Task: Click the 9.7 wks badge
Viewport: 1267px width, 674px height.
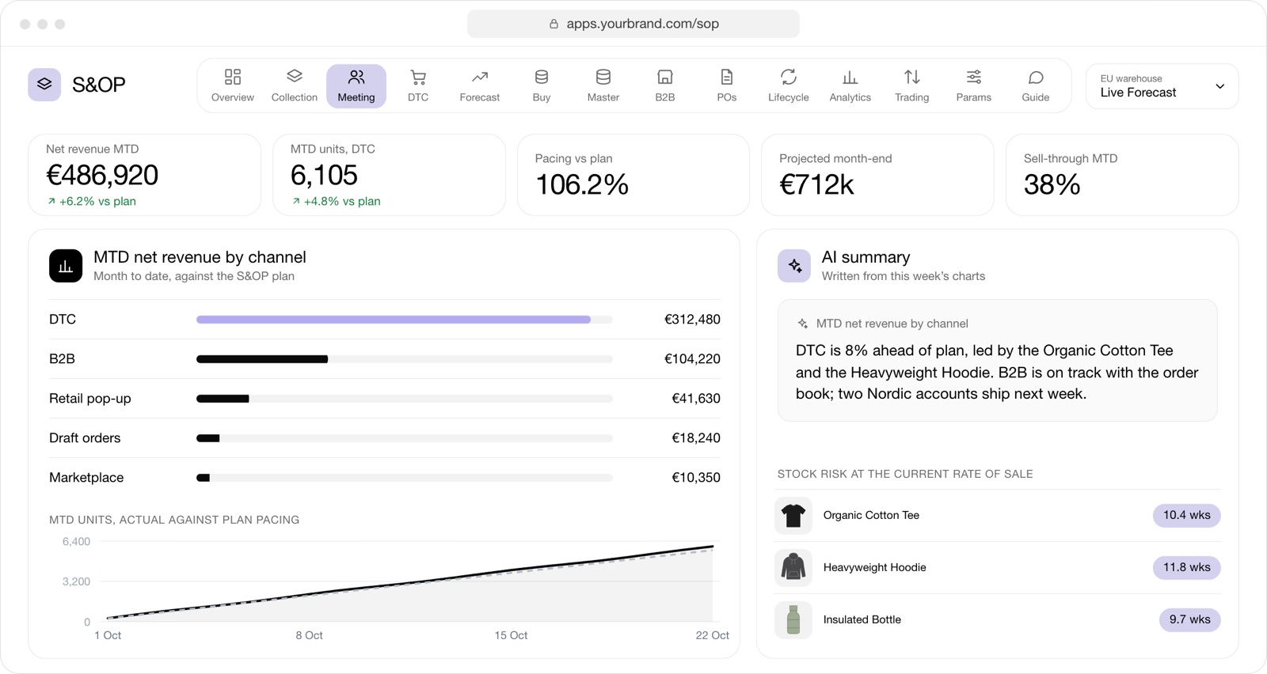Action: point(1189,619)
